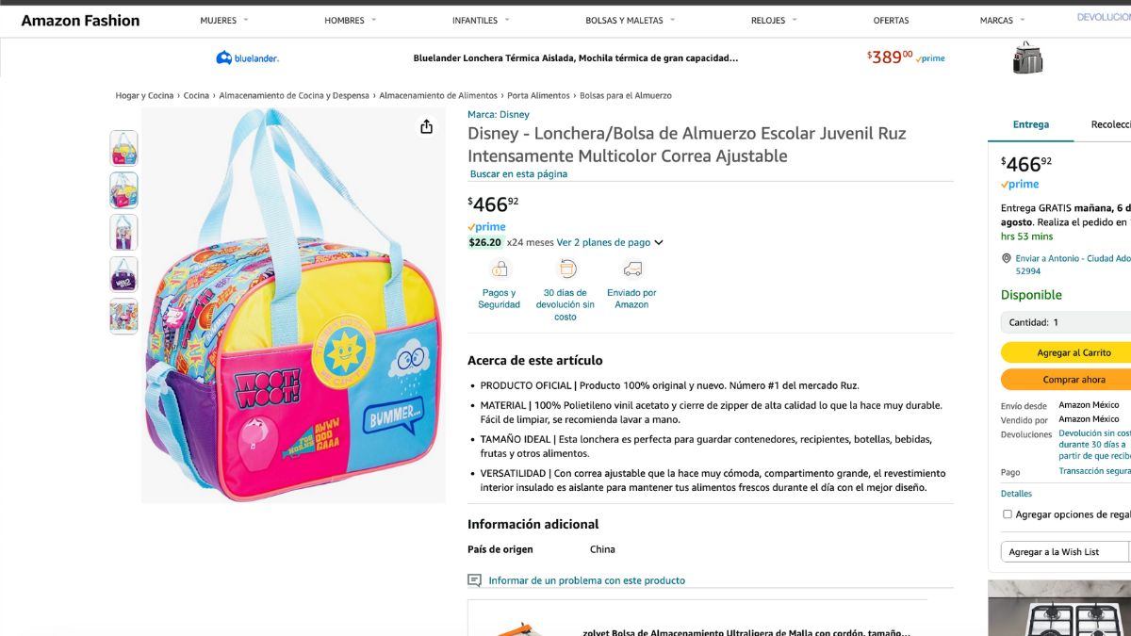This screenshot has height=636, width=1131.
Task: Open the Mujeres menu
Action: [224, 21]
